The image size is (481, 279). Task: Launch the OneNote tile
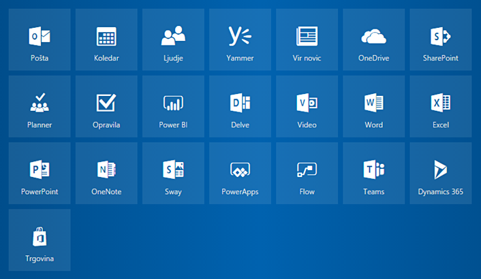106,173
